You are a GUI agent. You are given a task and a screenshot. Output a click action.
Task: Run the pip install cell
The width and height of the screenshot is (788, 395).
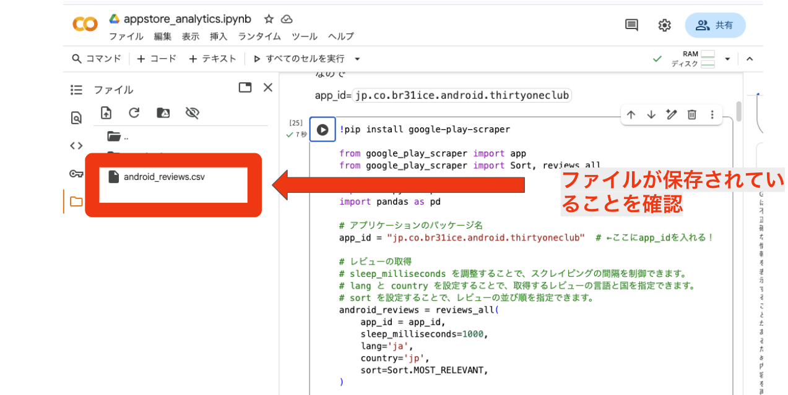323,130
